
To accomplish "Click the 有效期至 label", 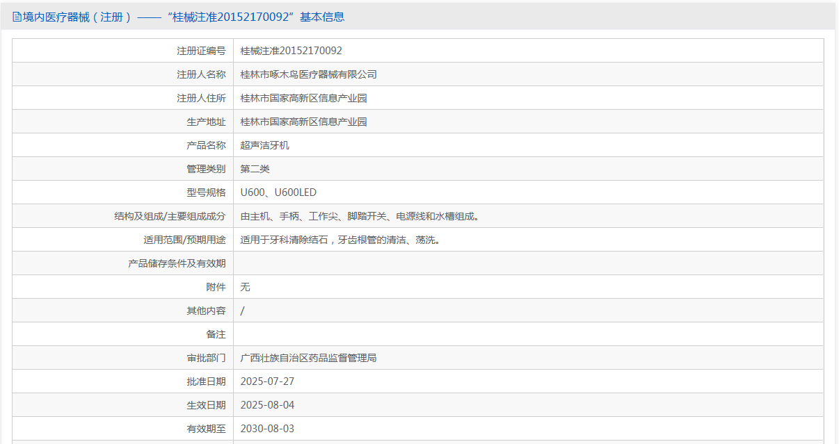I will coord(206,429).
